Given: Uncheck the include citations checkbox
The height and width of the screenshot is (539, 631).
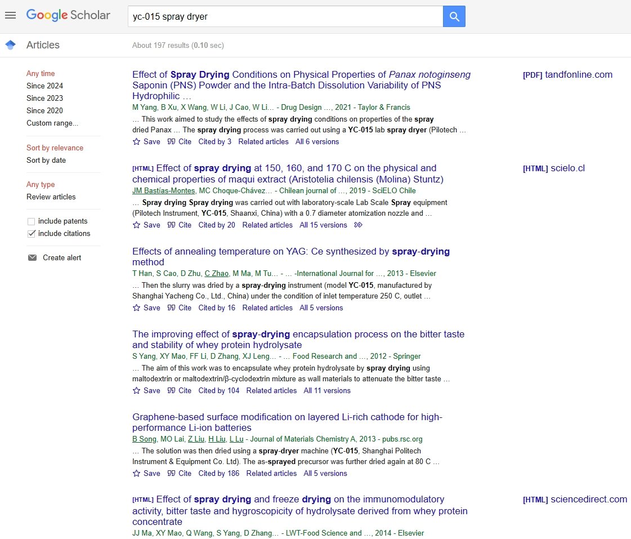Looking at the screenshot, I should pos(32,234).
